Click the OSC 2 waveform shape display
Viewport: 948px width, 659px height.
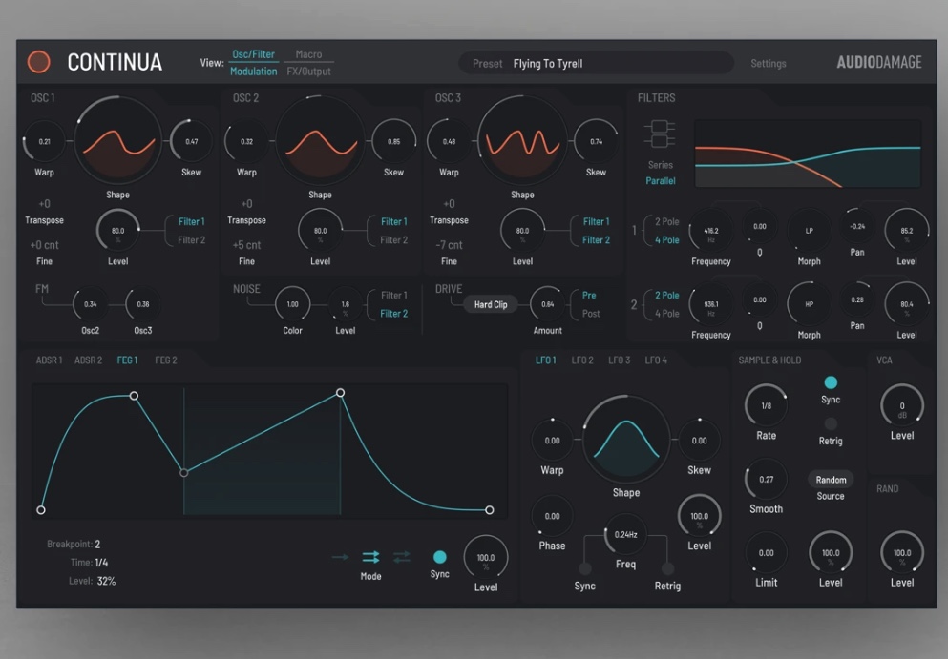point(321,141)
